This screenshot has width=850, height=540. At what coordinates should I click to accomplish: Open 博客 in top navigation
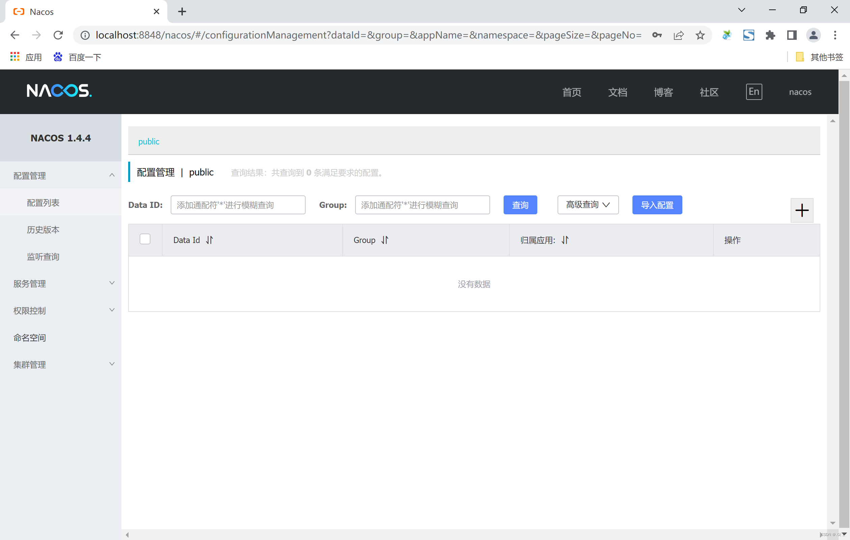[x=663, y=92]
